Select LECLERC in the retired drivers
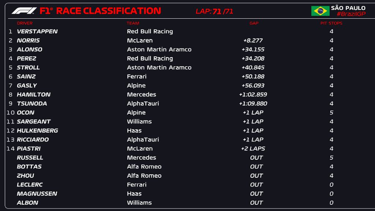Screen dimensions: 375x211 click(30, 185)
